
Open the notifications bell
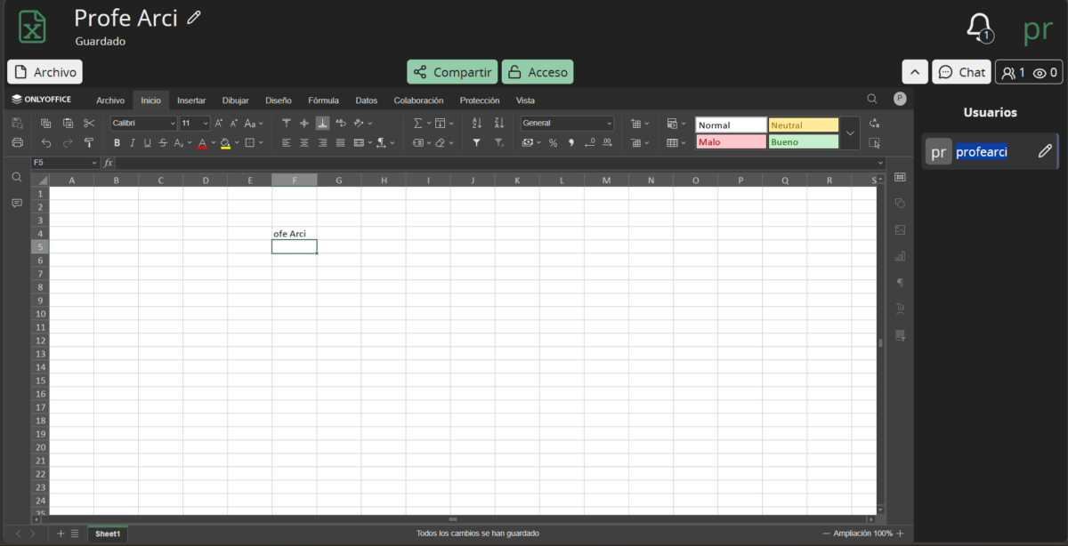(x=979, y=27)
